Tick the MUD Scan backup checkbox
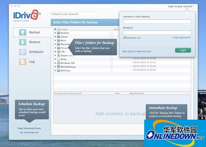Image resolution: width=206 pixels, height=147 pixels. pyautogui.click(x=111, y=71)
